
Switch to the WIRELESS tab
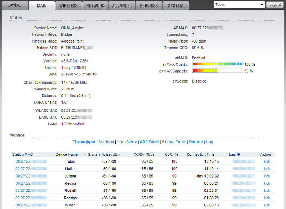point(68,6)
